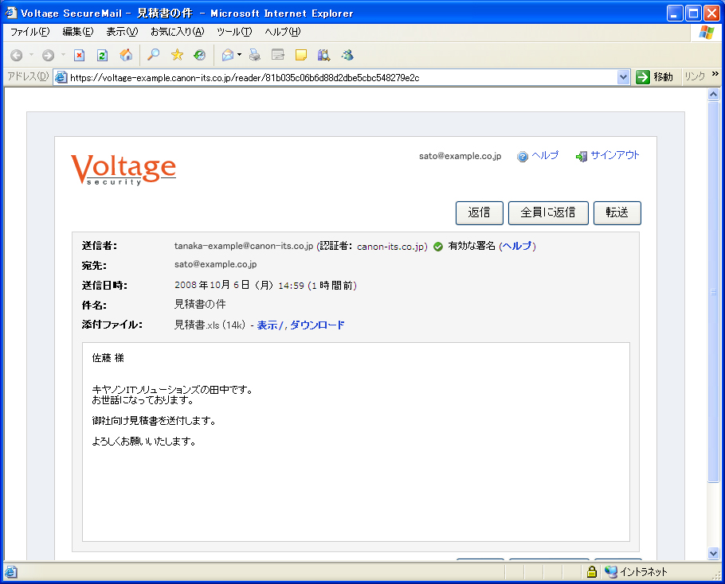Click the Voltage security logo
Screen dimensions: 725x584
[123, 169]
